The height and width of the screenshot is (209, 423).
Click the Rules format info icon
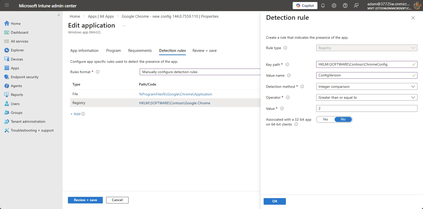tap(98, 72)
